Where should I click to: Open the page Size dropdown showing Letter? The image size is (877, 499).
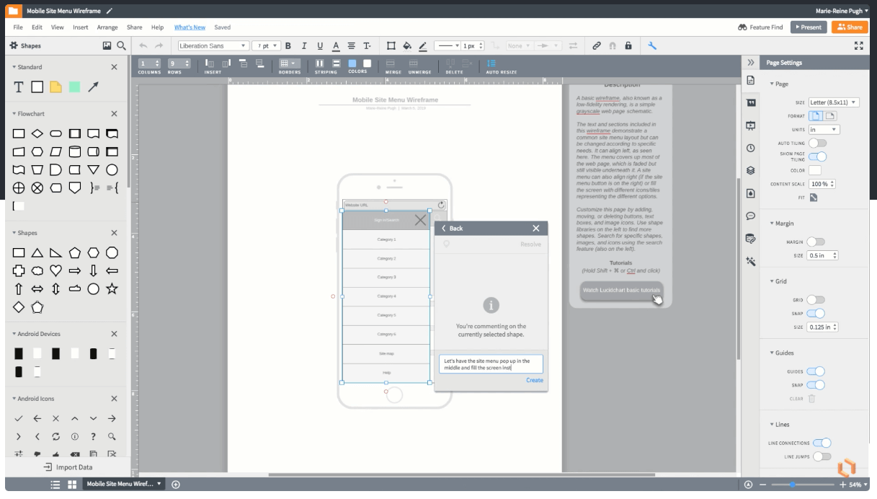click(833, 102)
